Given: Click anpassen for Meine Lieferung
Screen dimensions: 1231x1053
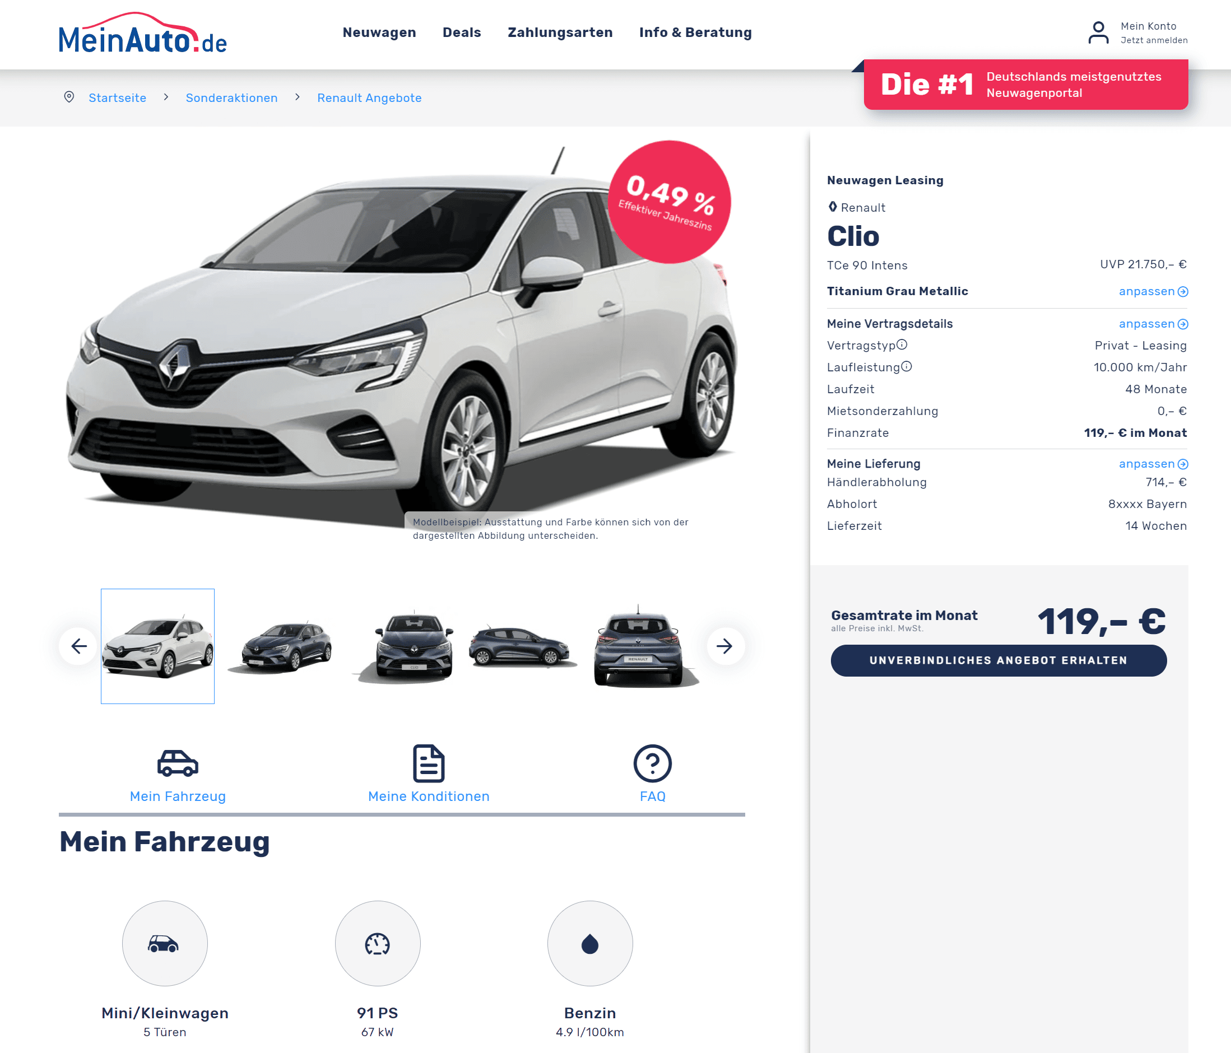Looking at the screenshot, I should pos(1153,464).
